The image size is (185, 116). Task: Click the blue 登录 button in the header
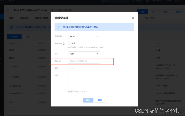click(142, 12)
